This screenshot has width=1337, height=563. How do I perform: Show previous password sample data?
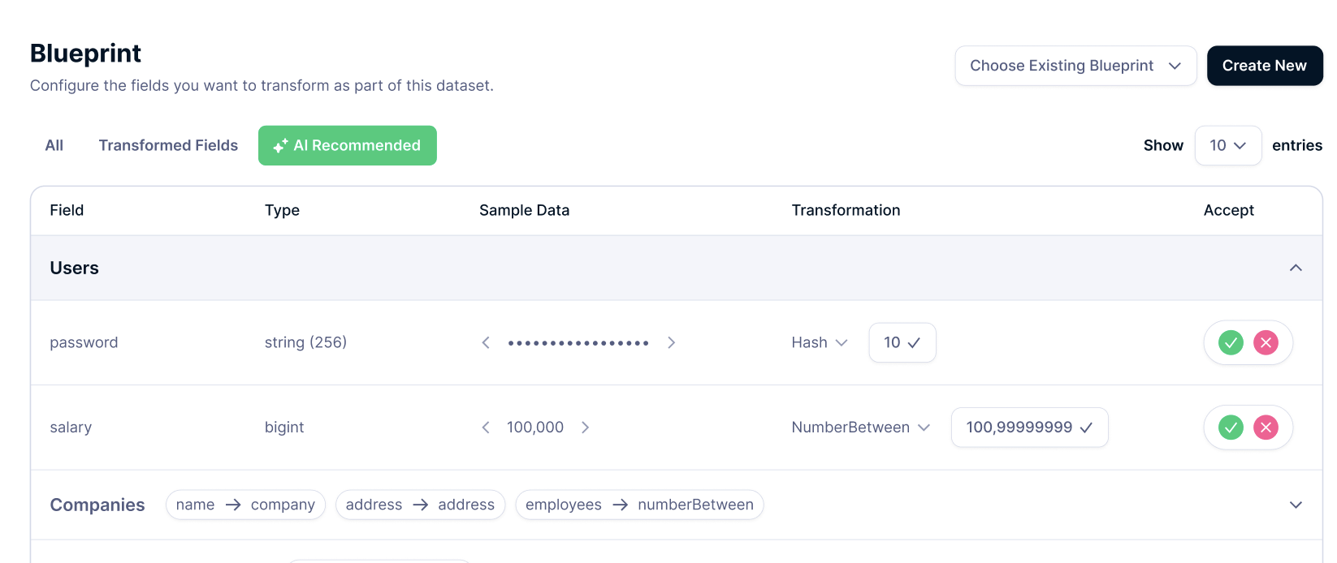(x=486, y=343)
